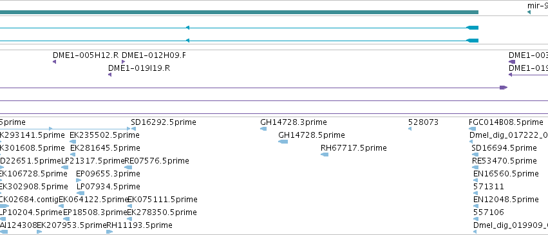The image size is (548, 235).
Task: Select the mir- gene arrow at top right
Action: coord(529,13)
